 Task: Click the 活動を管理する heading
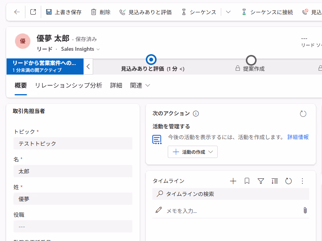pos(171,126)
